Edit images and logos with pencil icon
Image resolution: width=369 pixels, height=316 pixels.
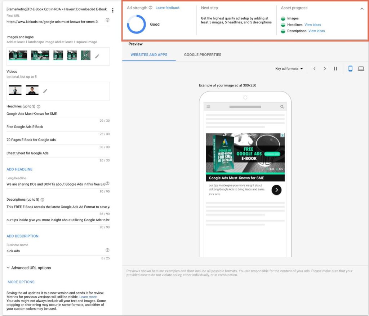click(97, 56)
